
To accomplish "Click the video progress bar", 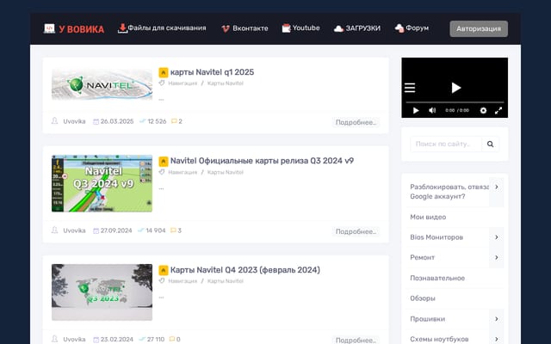I will tap(455, 102).
